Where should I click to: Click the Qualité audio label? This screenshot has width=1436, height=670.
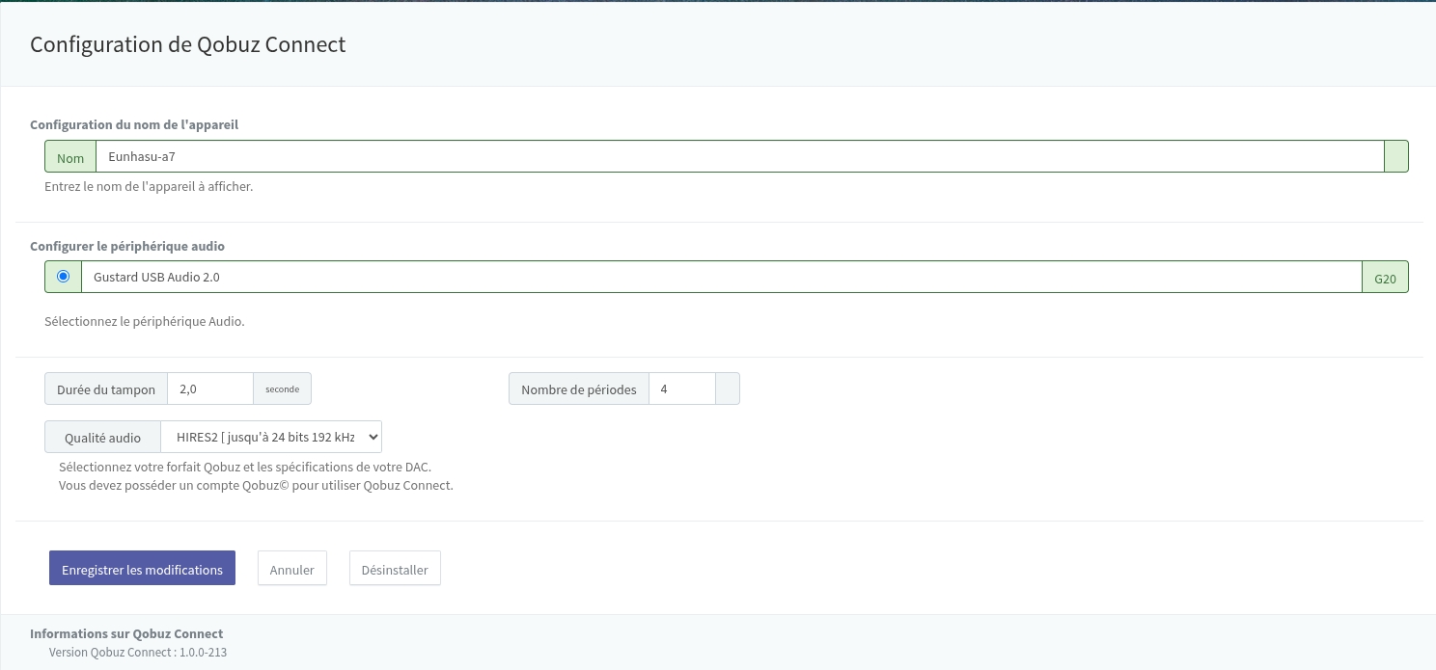[102, 437]
